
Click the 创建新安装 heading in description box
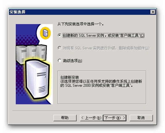(x=70, y=77)
